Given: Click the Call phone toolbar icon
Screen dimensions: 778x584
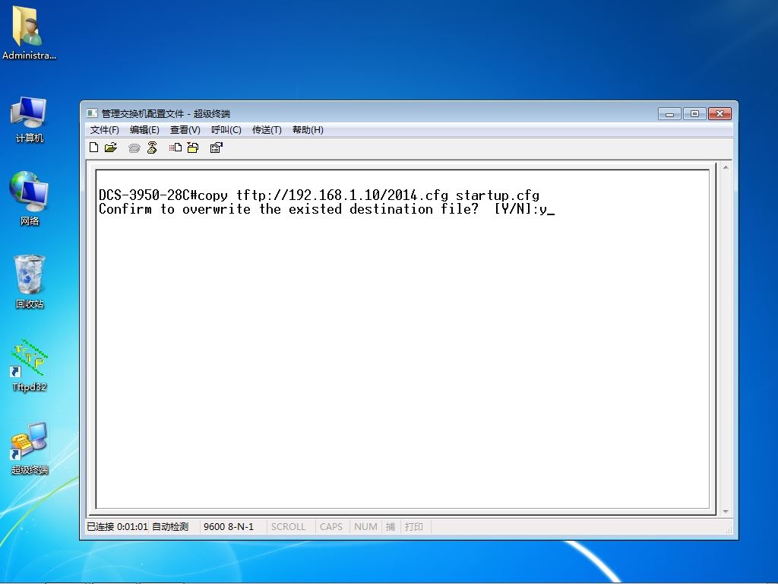Looking at the screenshot, I should pos(134,148).
